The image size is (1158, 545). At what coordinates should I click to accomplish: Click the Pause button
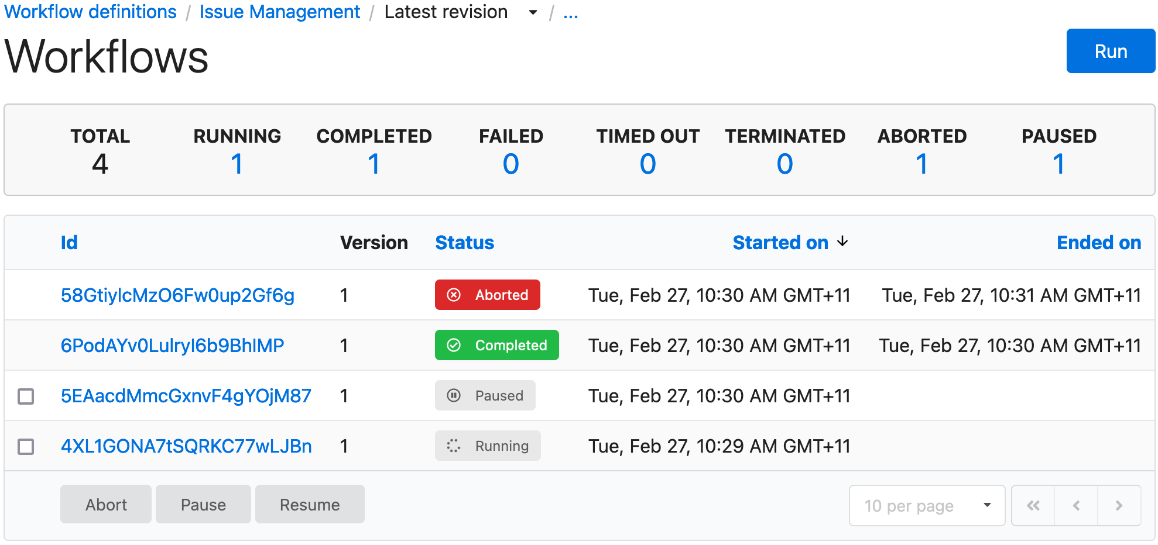click(203, 504)
